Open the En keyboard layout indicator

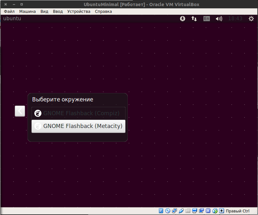click(x=207, y=19)
